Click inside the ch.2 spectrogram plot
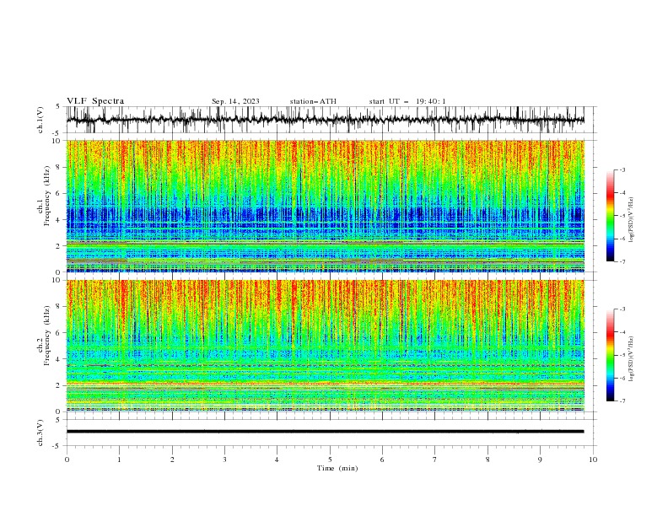668x516 pixels. (x=326, y=346)
